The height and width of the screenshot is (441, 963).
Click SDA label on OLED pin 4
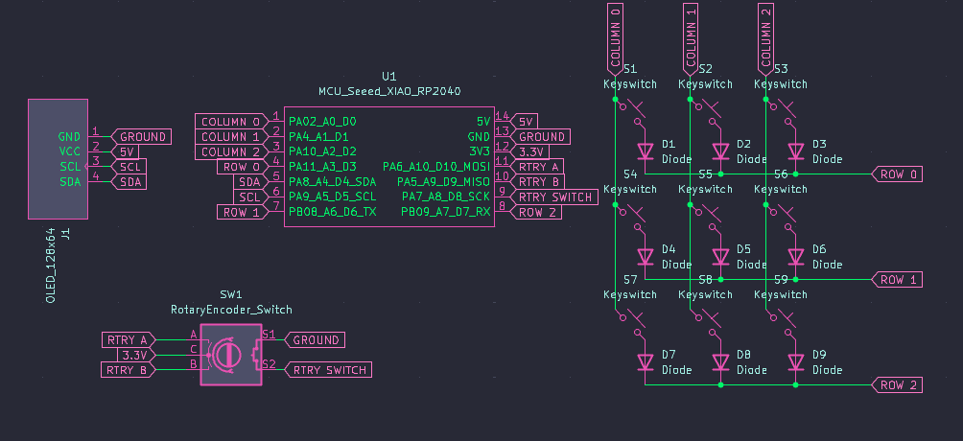click(129, 182)
